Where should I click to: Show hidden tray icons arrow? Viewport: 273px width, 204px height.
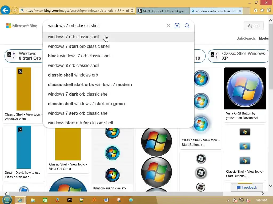click(228, 200)
